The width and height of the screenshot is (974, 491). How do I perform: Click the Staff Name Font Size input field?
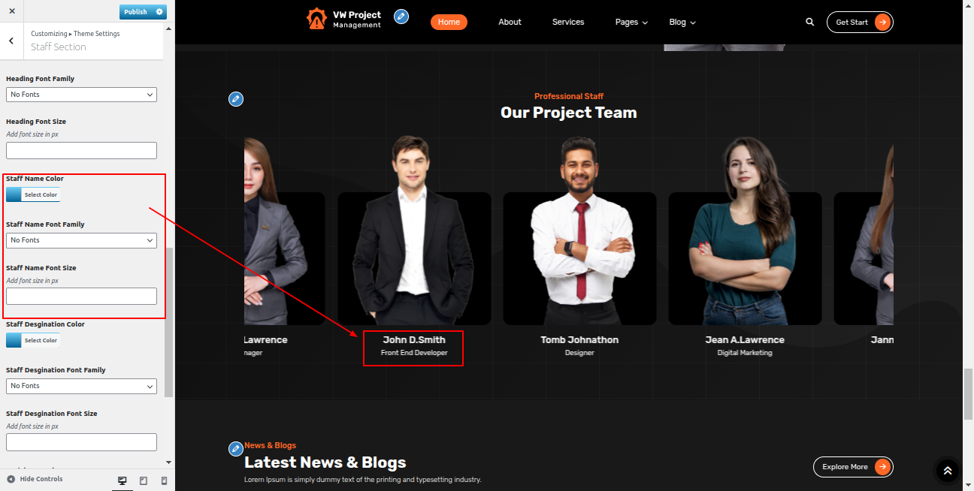tap(81, 296)
